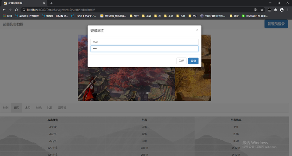Open a new browser tab with plus
This screenshot has width=292, height=156.
pyautogui.click(x=51, y=3)
